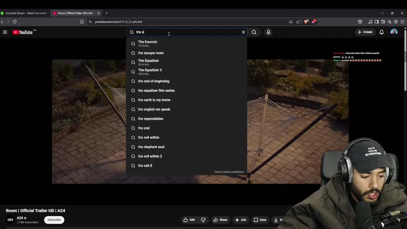This screenshot has height=229, width=407.
Task: Subscribe to the A24 channel
Action: click(x=54, y=220)
